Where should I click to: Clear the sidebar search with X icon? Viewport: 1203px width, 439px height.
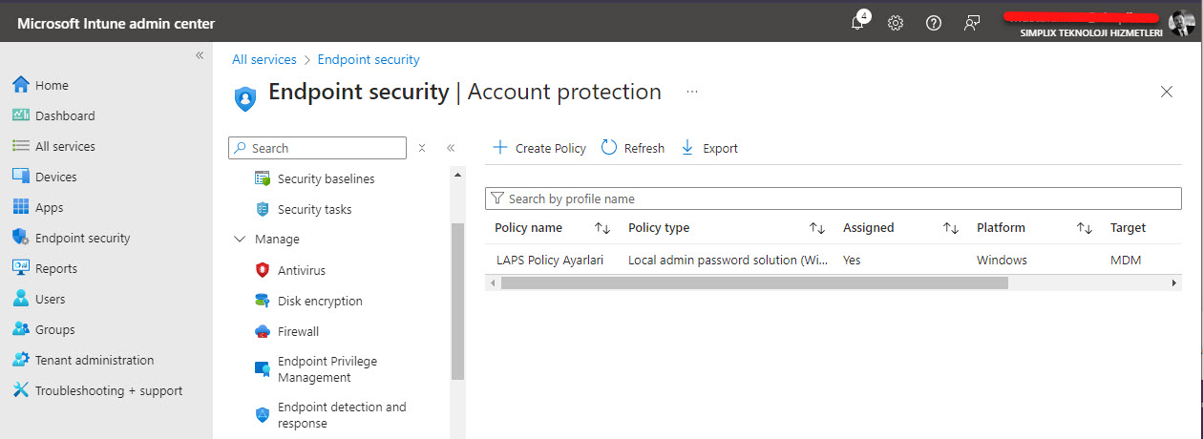tap(422, 148)
